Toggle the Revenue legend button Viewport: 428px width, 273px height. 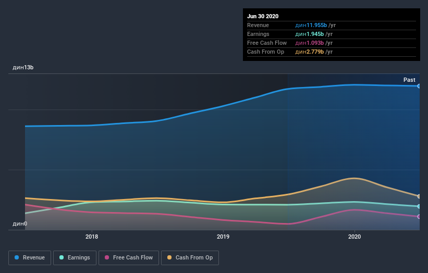point(30,258)
